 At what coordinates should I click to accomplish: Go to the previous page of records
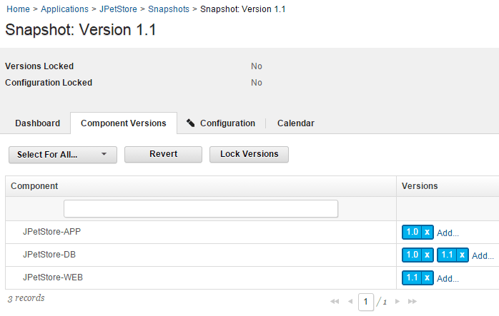350,302
